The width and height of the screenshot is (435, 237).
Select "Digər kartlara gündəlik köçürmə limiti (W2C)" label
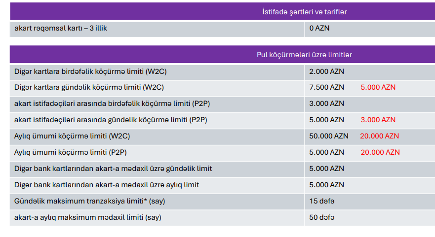point(89,87)
